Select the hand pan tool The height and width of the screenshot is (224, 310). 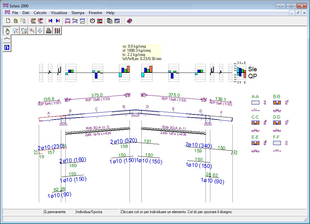(x=7, y=31)
